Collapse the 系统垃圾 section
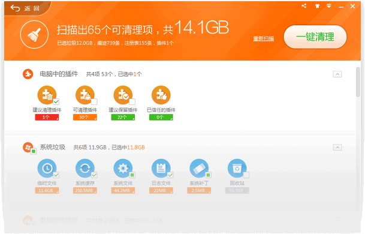Image resolution: width=365 pixels, height=234 pixels. 337,147
